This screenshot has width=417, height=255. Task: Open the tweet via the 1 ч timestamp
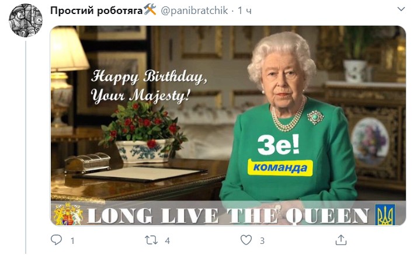tap(244, 11)
